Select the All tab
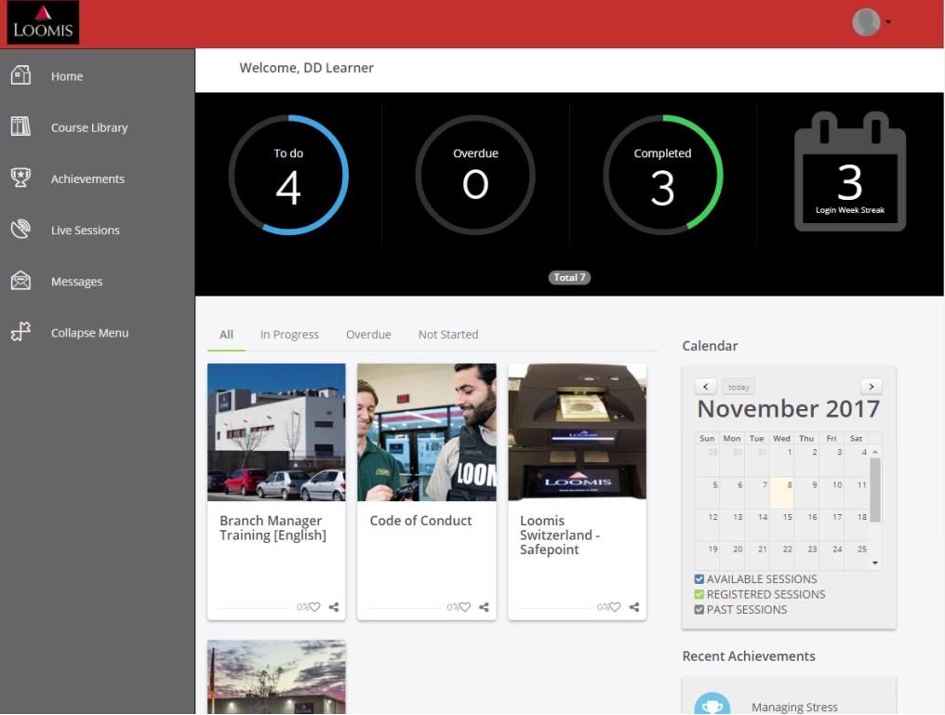945x715 pixels. [x=226, y=335]
